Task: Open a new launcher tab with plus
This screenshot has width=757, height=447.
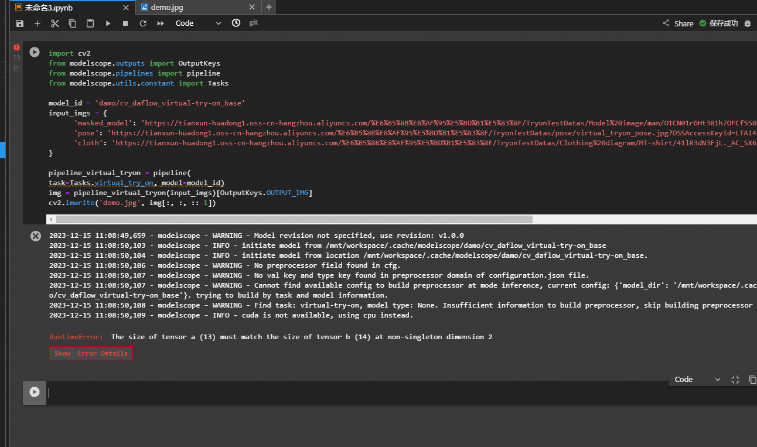Action: pyautogui.click(x=269, y=7)
